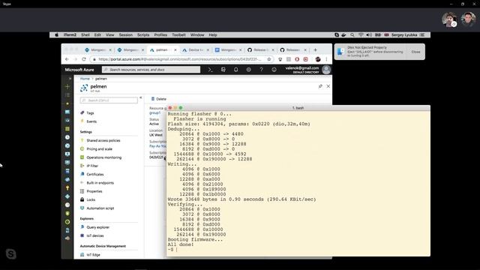The width and height of the screenshot is (480, 270).
Task: Click the Home breadcrumb link
Action: [85, 79]
